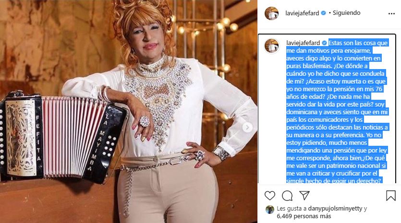Click the verified badge in header

click(324, 13)
